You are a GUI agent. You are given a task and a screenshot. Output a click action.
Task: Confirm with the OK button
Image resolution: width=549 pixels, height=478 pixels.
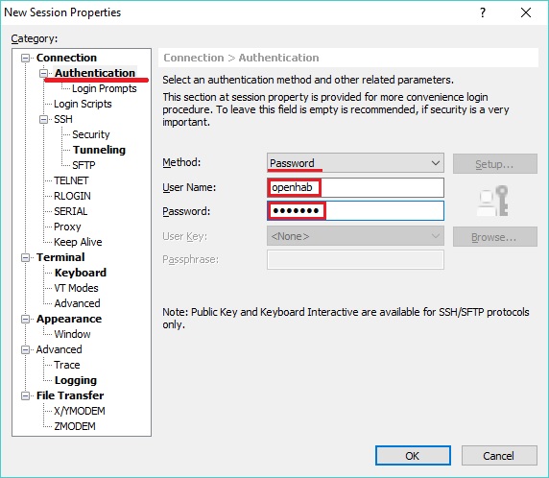click(413, 456)
